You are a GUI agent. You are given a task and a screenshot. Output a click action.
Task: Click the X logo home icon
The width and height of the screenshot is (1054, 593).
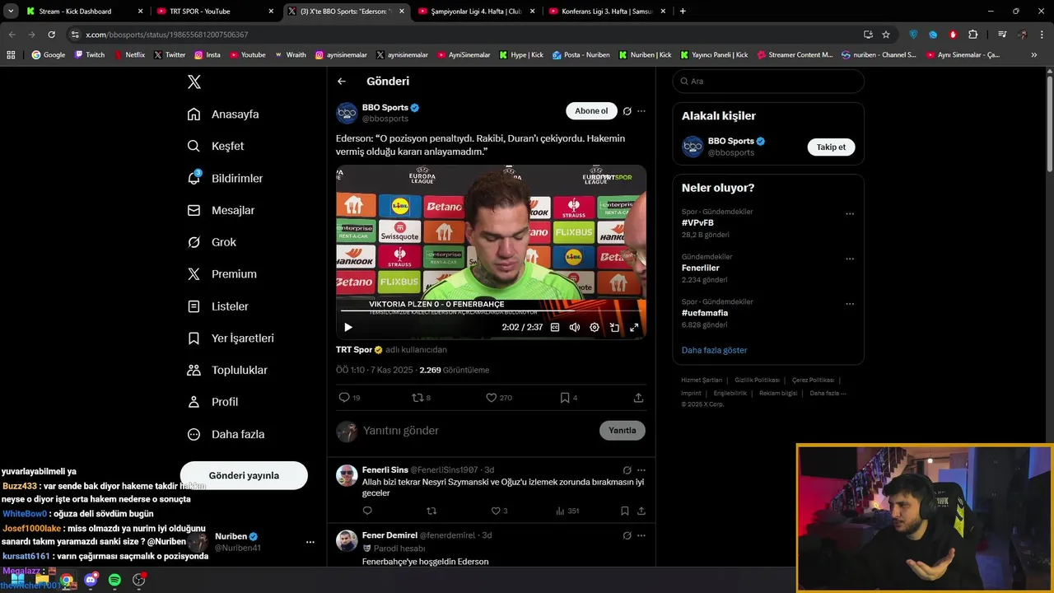pyautogui.click(x=194, y=82)
